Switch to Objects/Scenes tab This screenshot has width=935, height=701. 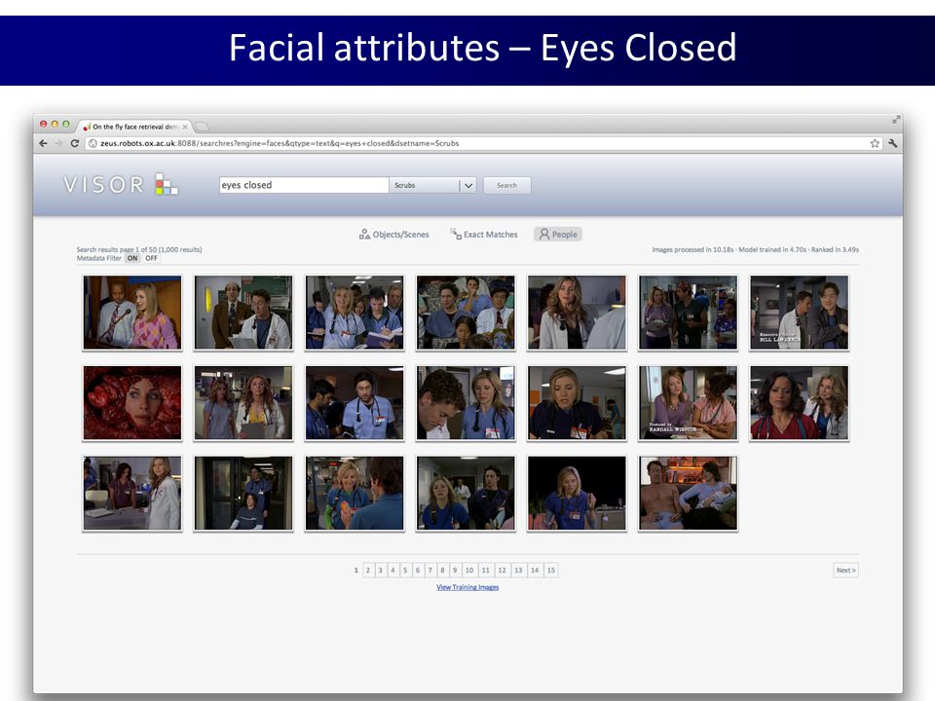393,235
